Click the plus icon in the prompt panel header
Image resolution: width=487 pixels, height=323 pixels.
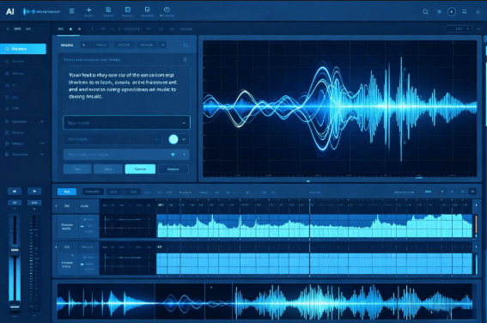[x=83, y=45]
